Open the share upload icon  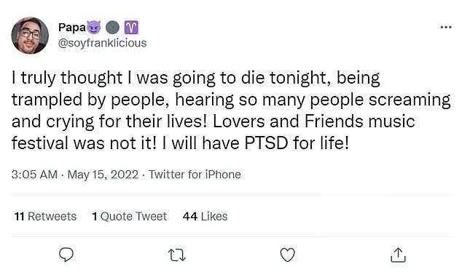click(398, 255)
